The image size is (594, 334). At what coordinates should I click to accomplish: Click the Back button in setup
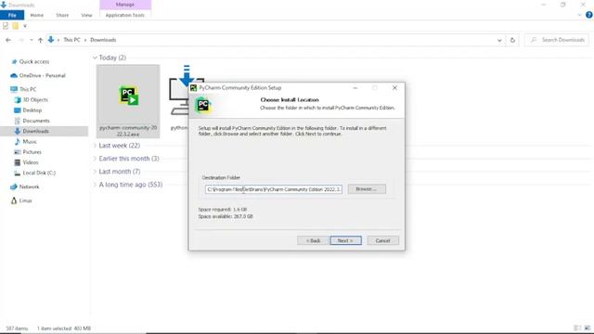pos(313,240)
